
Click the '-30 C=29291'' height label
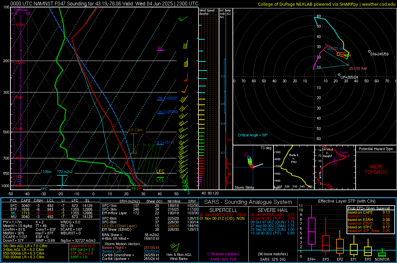[x=168, y=98]
